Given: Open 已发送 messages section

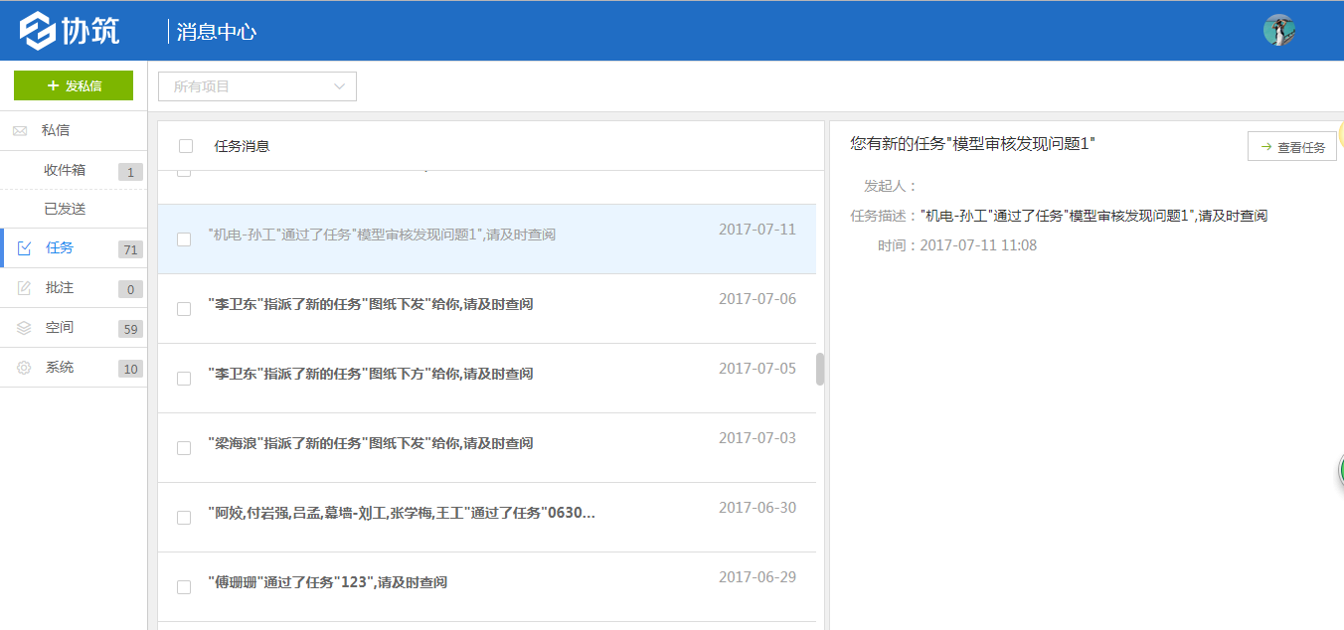Looking at the screenshot, I should pyautogui.click(x=66, y=209).
